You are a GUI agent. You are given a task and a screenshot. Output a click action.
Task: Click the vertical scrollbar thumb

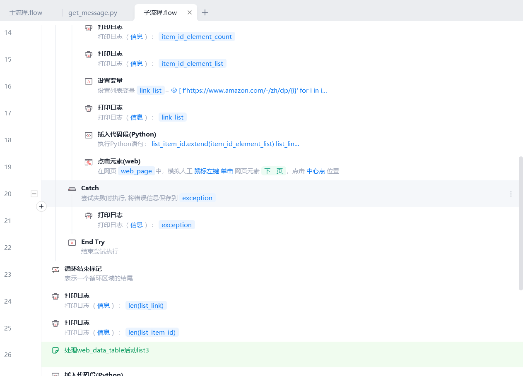tap(521, 223)
